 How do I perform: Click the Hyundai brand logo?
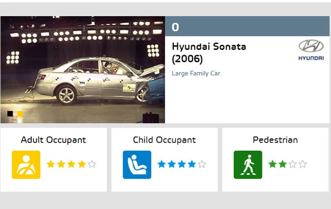[311, 50]
